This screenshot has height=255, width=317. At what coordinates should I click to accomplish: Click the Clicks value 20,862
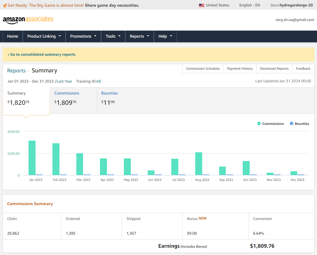[x=13, y=233]
